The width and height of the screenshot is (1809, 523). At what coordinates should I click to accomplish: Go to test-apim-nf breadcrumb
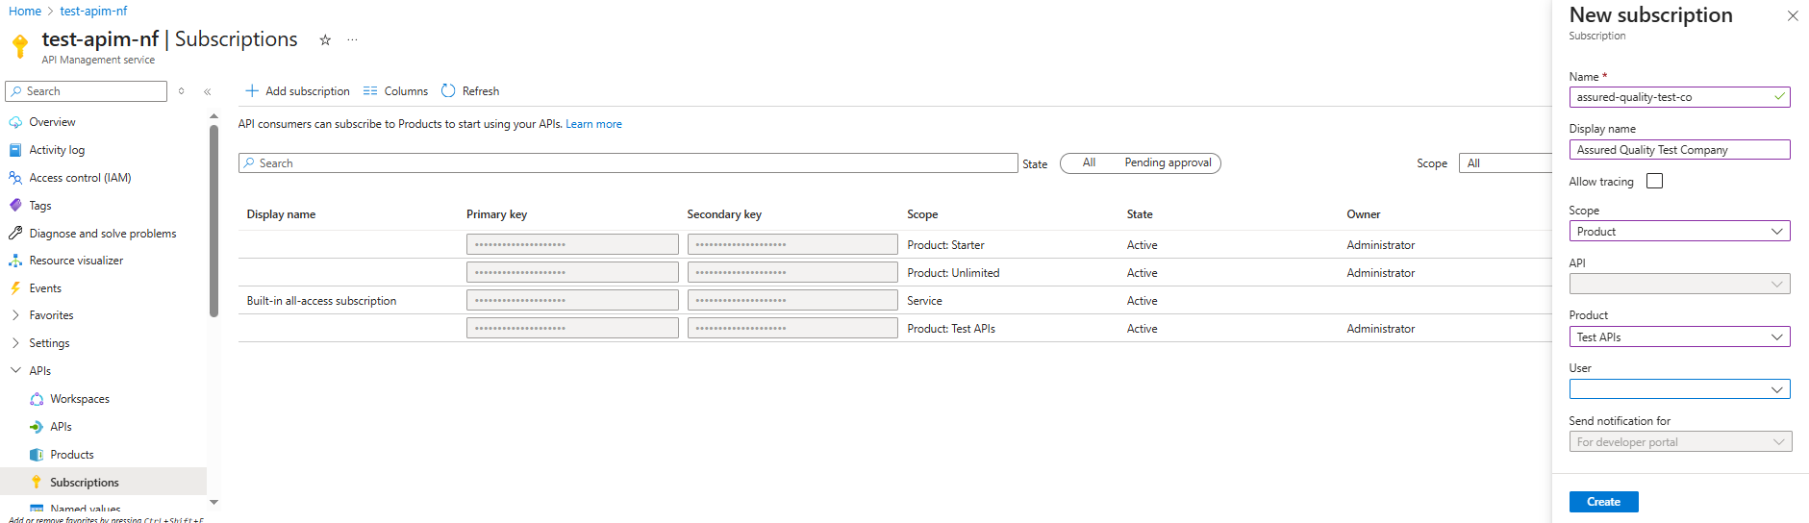tap(93, 12)
